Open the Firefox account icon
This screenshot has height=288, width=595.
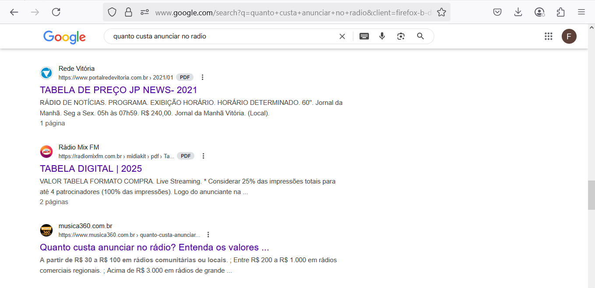click(539, 12)
